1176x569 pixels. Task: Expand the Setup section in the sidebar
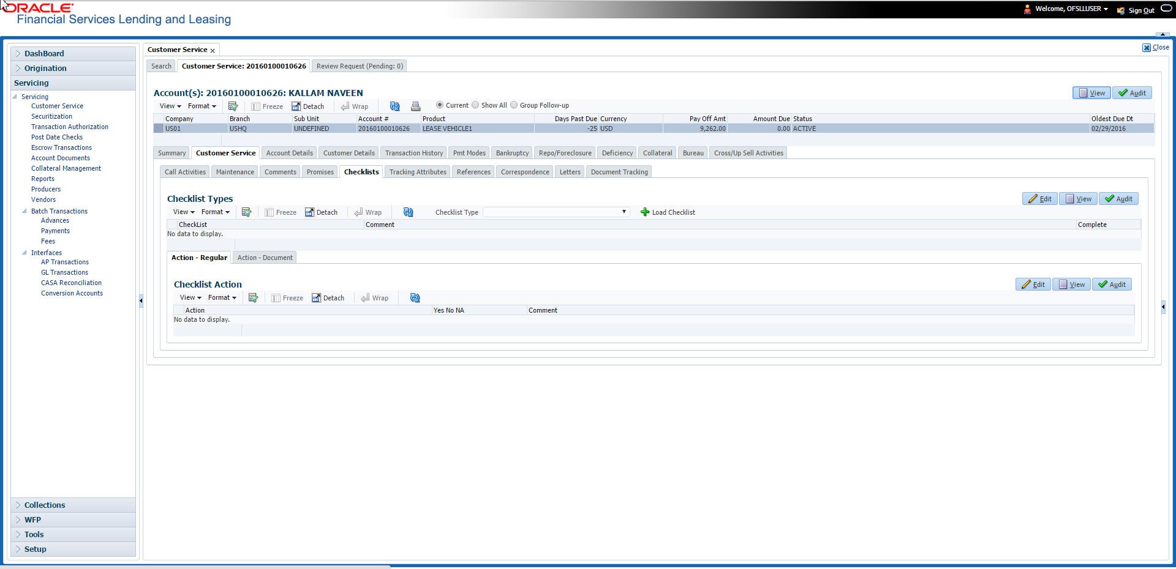(73, 549)
